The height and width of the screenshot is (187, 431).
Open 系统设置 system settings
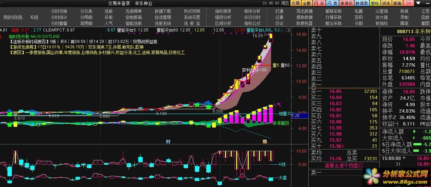(x=192, y=17)
